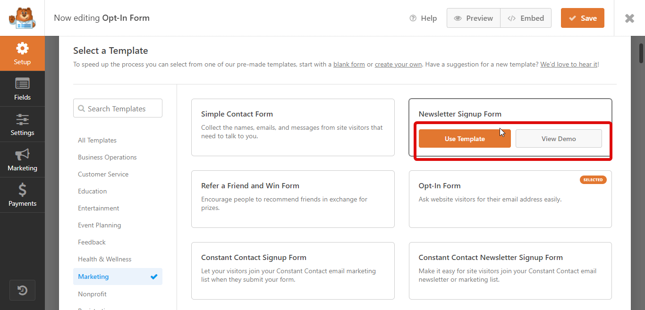Select the Education template category
This screenshot has height=310, width=645.
[92, 191]
